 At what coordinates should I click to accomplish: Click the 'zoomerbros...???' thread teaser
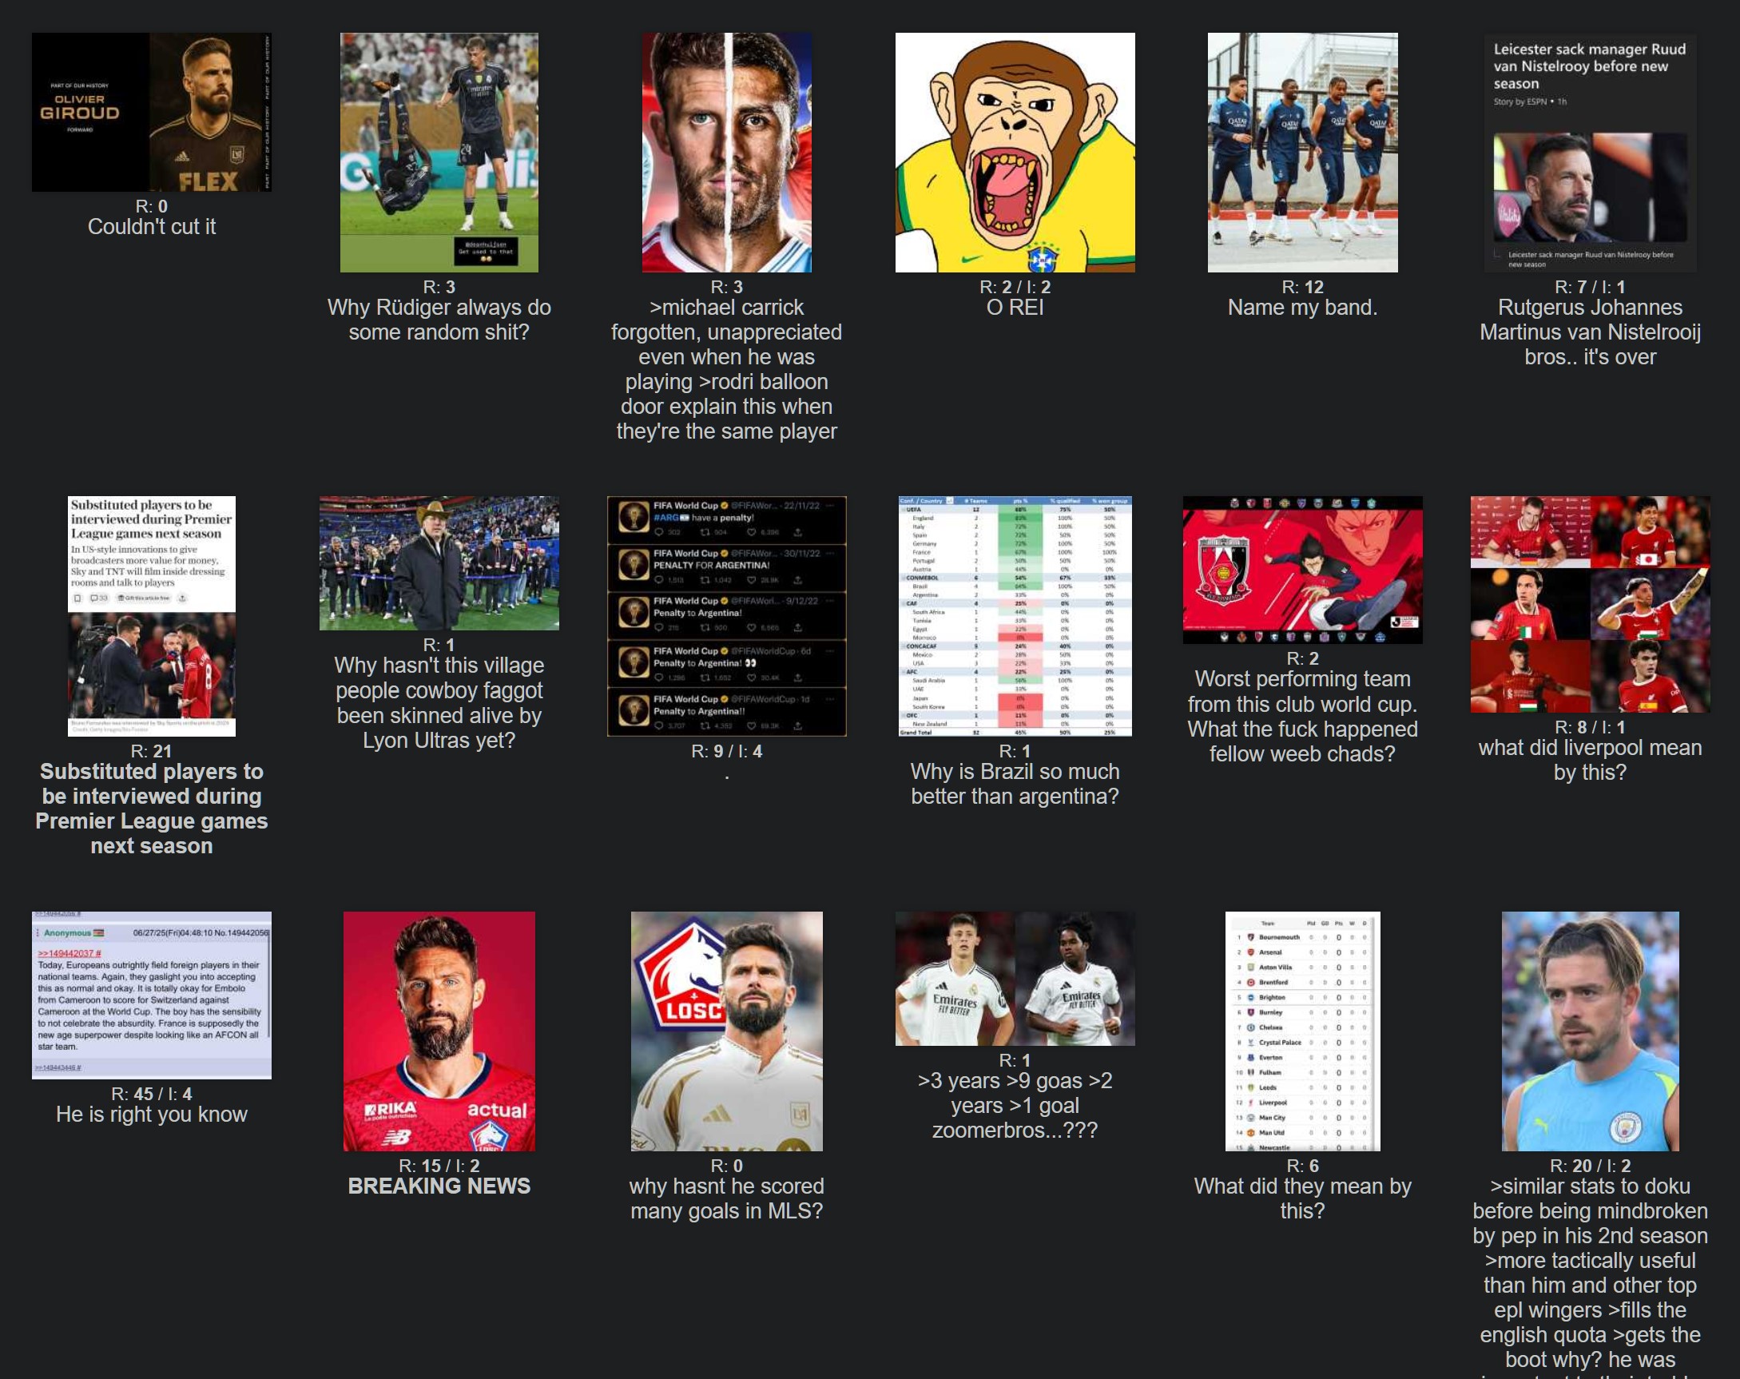click(x=1015, y=1106)
